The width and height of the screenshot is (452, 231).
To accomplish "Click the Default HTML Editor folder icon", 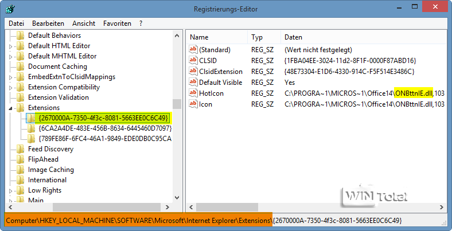I will click(x=20, y=46).
